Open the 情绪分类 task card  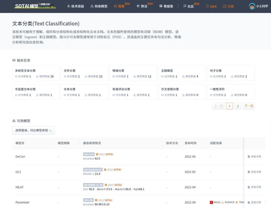point(133,73)
